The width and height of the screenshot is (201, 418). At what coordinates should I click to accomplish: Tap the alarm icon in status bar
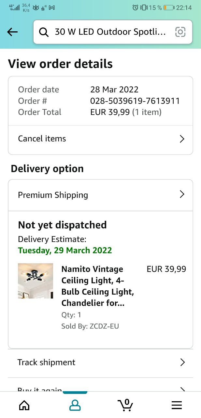tap(135, 8)
